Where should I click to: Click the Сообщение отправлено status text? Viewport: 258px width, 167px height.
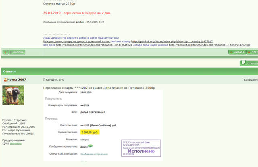(94, 154)
